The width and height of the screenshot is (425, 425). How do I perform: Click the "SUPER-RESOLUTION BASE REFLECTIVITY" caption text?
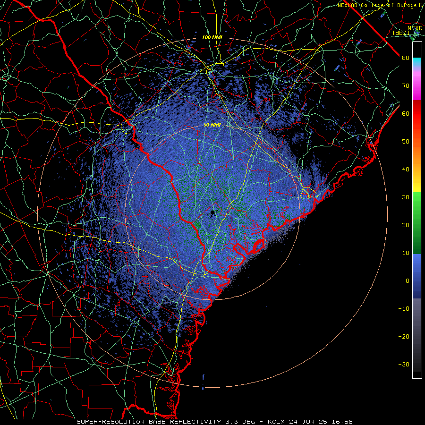click(x=149, y=422)
